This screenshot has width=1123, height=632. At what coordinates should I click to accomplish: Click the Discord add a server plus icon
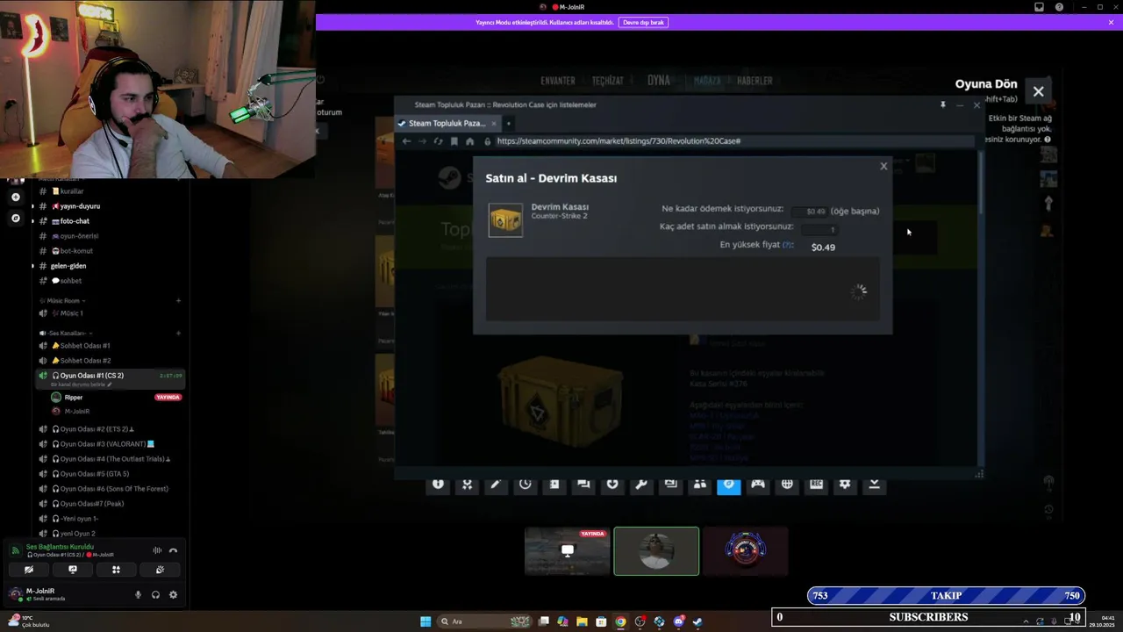[15, 197]
